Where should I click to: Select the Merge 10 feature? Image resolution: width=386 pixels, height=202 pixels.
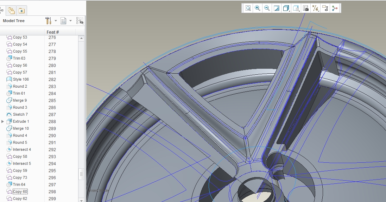tap(21, 128)
